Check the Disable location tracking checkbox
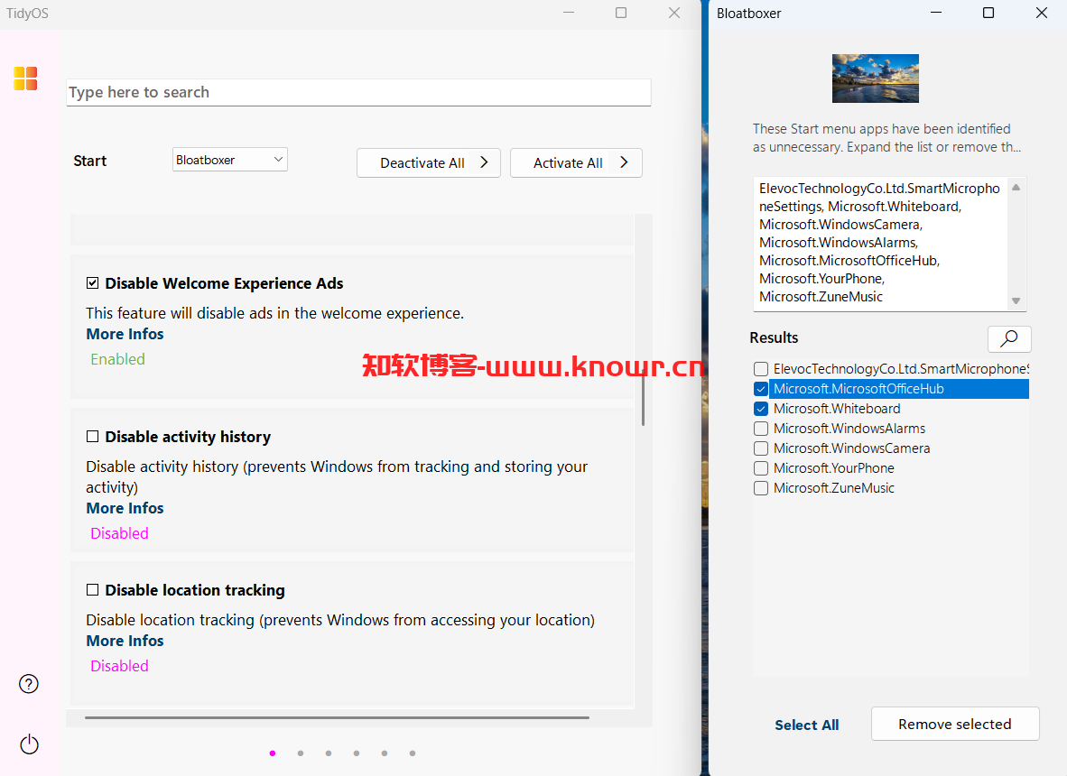 tap(93, 589)
